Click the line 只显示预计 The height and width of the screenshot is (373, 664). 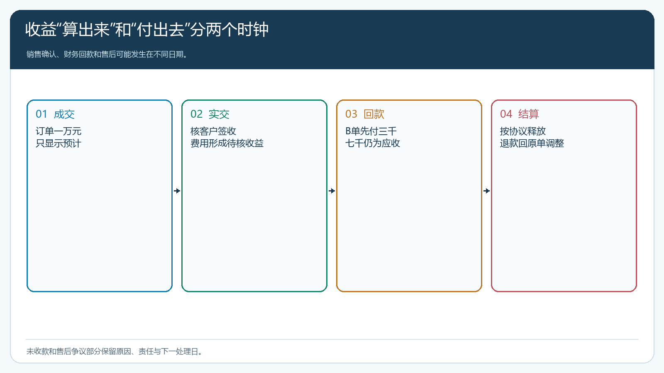[x=59, y=143]
